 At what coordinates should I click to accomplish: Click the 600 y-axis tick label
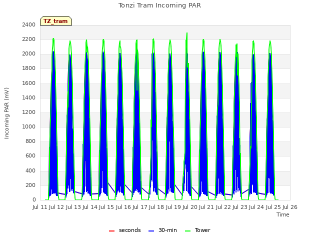(30, 156)
